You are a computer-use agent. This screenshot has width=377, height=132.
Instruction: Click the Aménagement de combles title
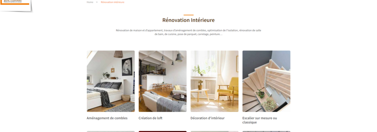107,118
